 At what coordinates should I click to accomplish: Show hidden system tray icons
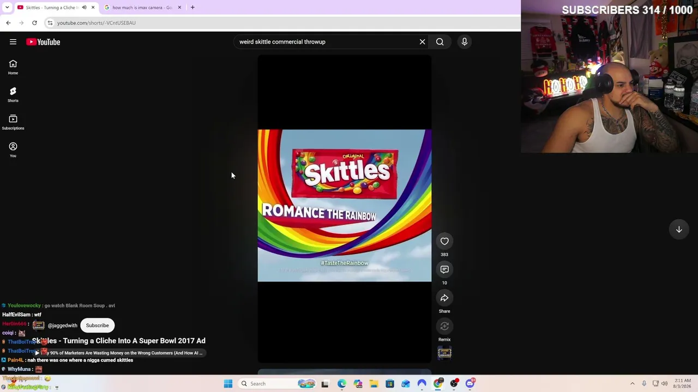(x=633, y=384)
